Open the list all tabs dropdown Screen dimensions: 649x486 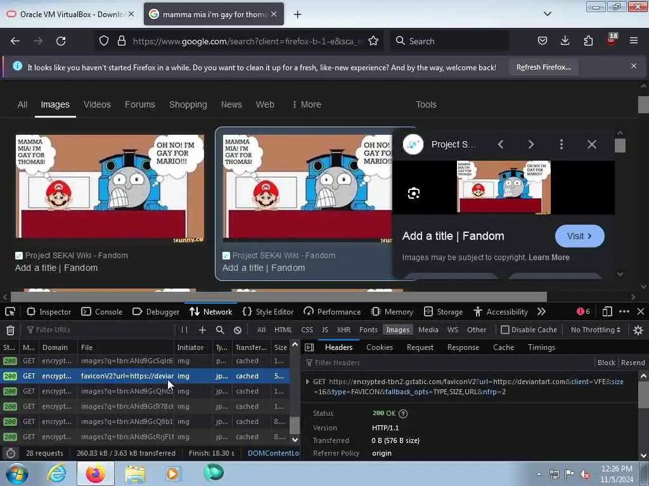coord(547,14)
